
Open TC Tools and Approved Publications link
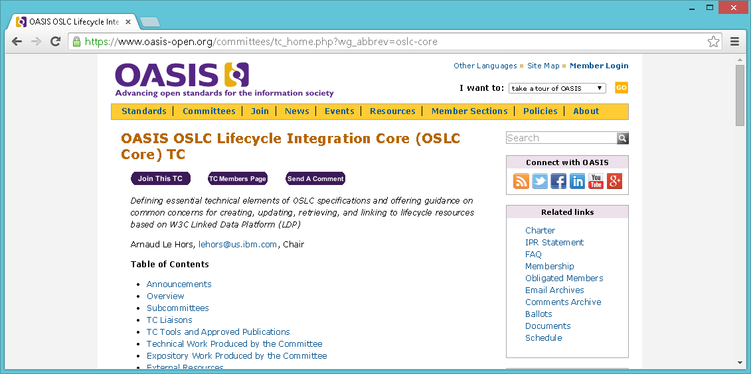tap(218, 332)
